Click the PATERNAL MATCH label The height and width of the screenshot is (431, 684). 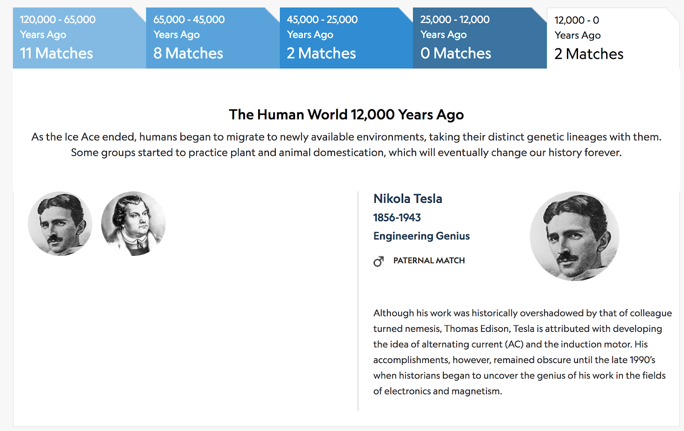(x=429, y=261)
